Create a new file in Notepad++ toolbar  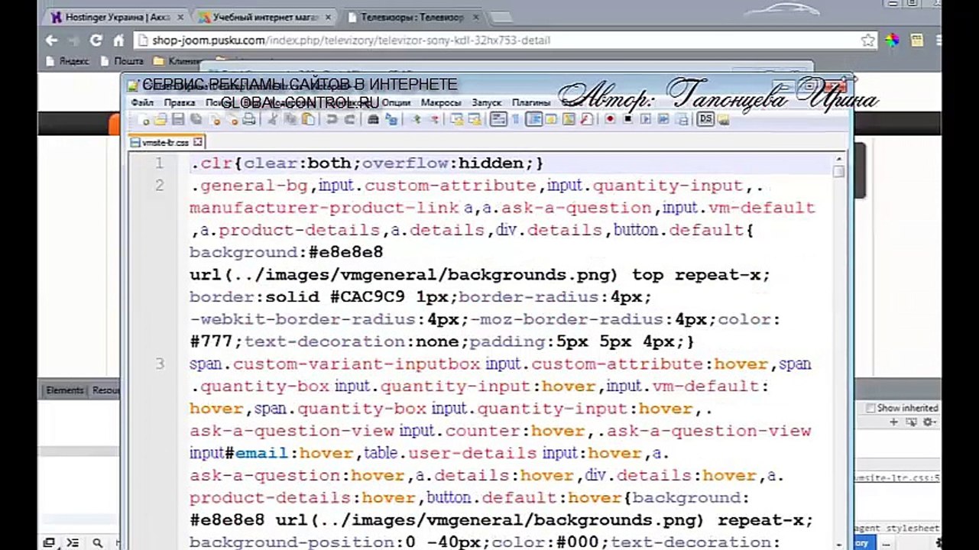point(143,119)
